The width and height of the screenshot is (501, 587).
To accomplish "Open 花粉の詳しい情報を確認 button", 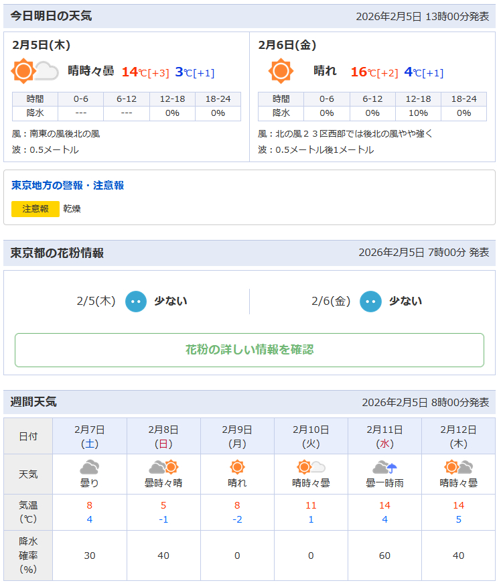I will coord(249,350).
